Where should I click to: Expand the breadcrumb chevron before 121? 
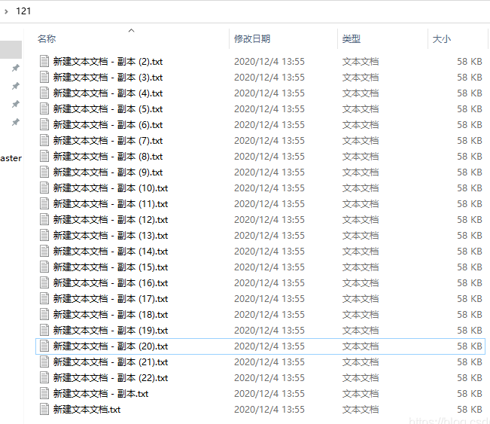(6, 11)
